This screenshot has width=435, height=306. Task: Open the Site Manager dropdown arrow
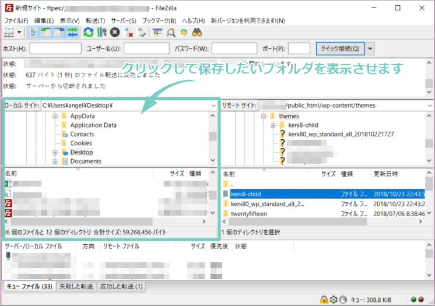click(x=19, y=33)
